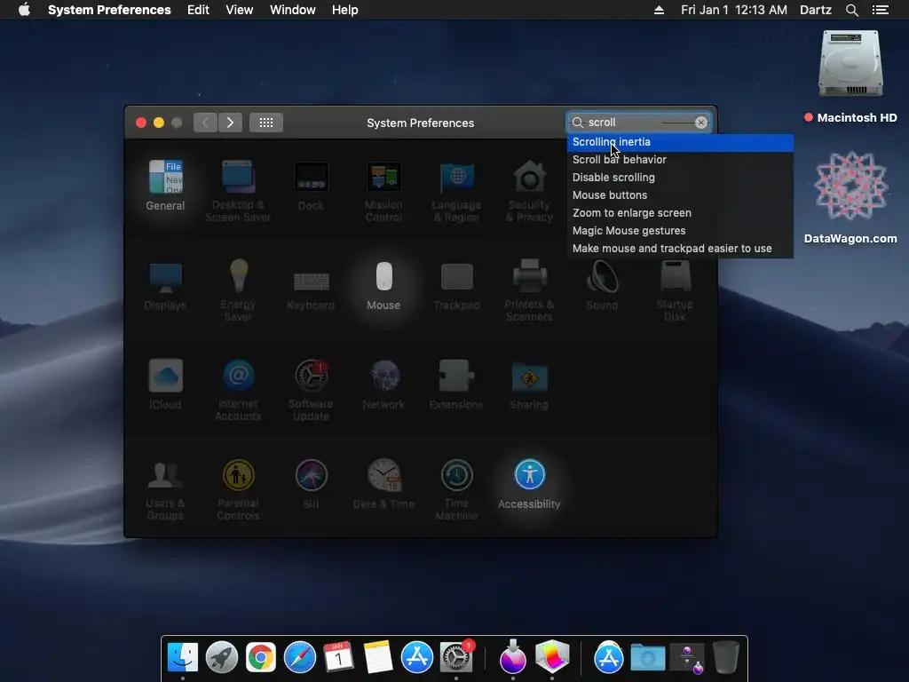Go forward with the right chevron button
This screenshot has height=682, width=909.
tap(230, 123)
